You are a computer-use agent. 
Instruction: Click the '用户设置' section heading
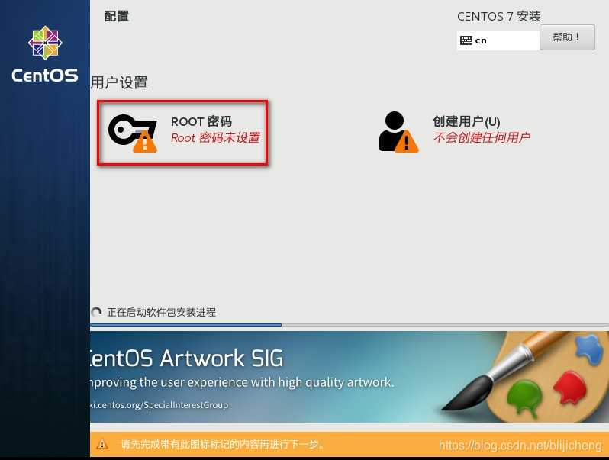pos(119,82)
